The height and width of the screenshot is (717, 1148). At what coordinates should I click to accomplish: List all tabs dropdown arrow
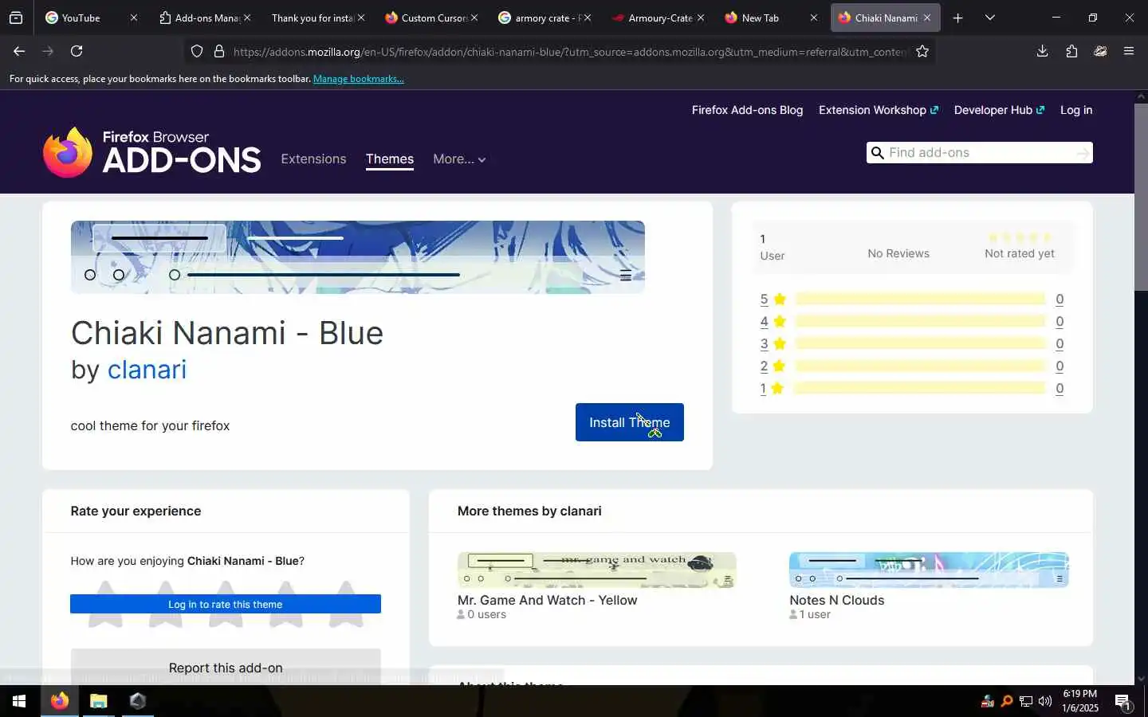[990, 18]
